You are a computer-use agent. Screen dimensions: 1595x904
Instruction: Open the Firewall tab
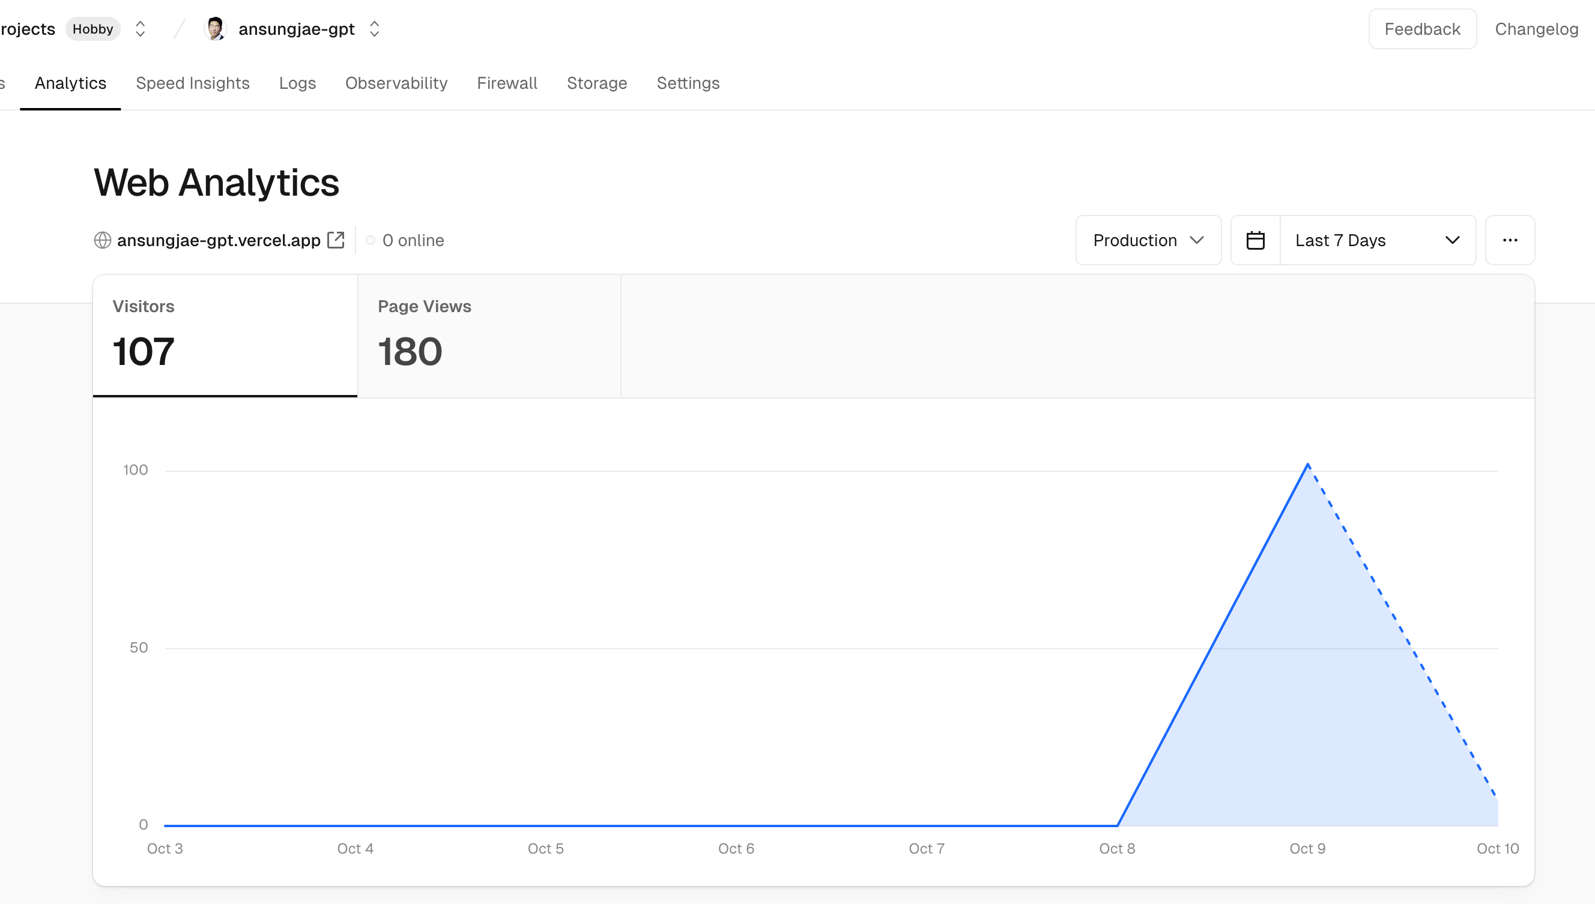[507, 83]
